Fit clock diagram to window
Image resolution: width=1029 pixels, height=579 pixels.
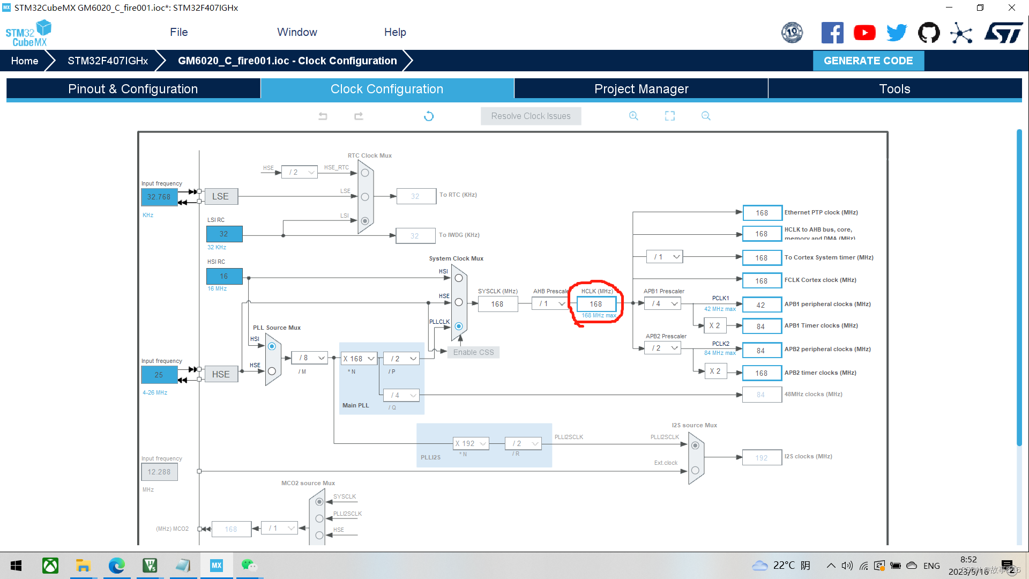pos(670,116)
